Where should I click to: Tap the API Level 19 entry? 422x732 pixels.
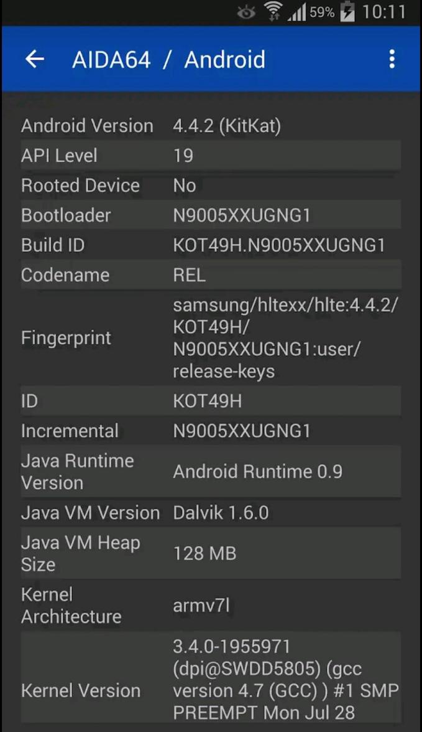[x=211, y=155]
